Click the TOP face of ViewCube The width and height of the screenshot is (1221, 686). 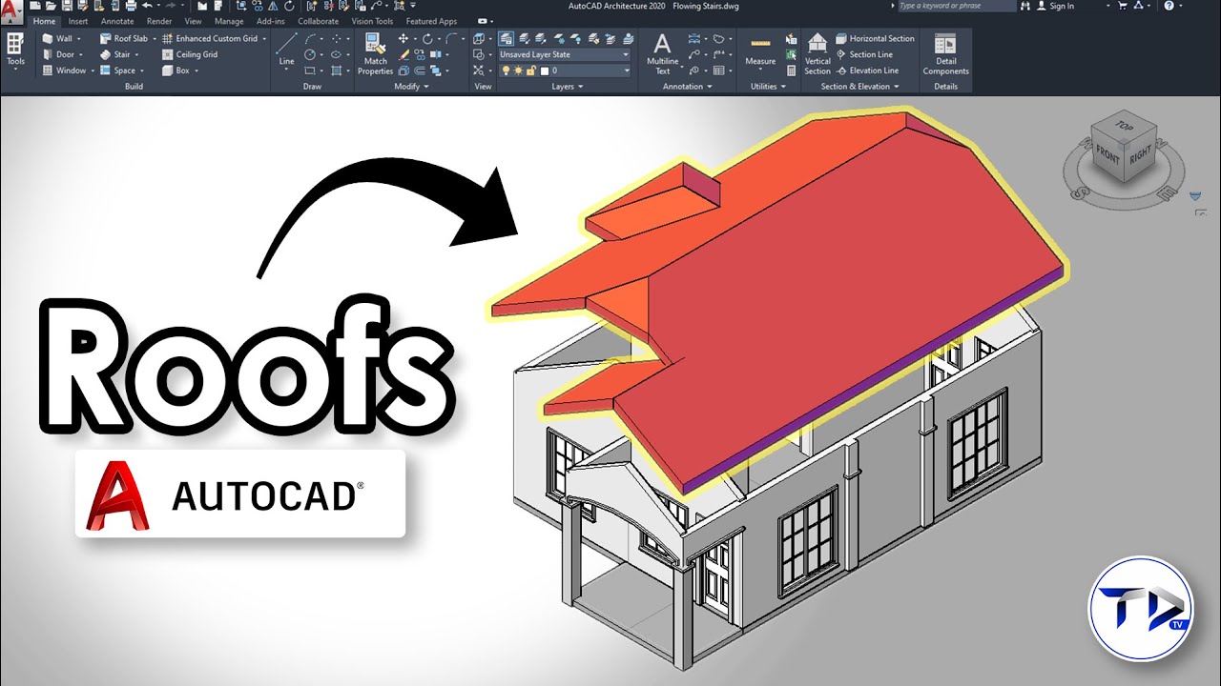(x=1126, y=125)
